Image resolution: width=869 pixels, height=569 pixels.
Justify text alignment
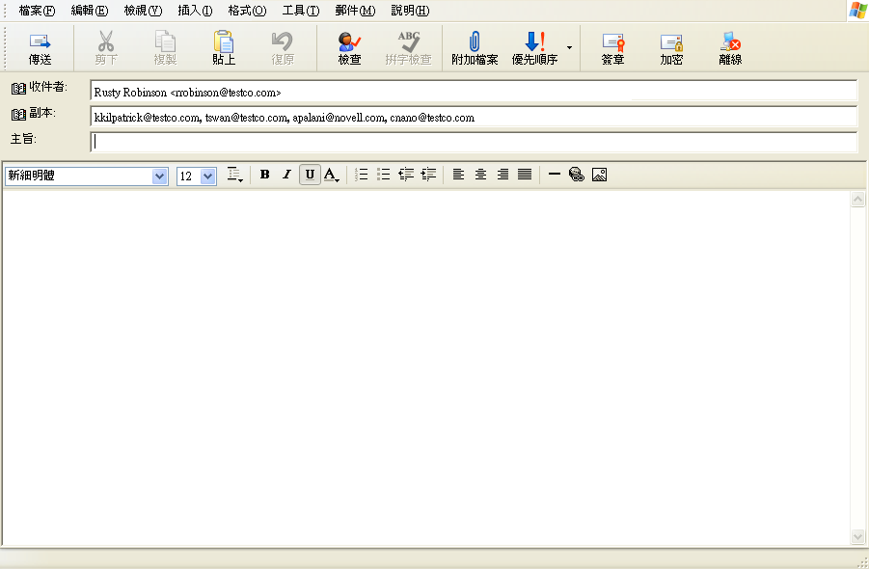525,175
